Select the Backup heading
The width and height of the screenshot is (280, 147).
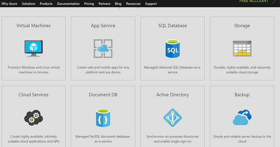[242, 95]
